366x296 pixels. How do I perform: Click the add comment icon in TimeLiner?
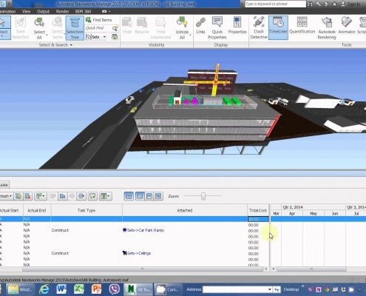click(92, 196)
